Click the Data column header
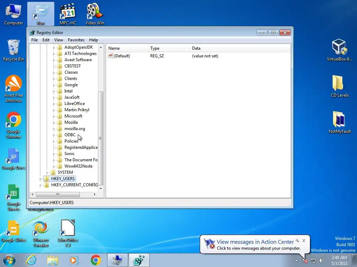This screenshot has width=357, height=267. tap(240, 48)
